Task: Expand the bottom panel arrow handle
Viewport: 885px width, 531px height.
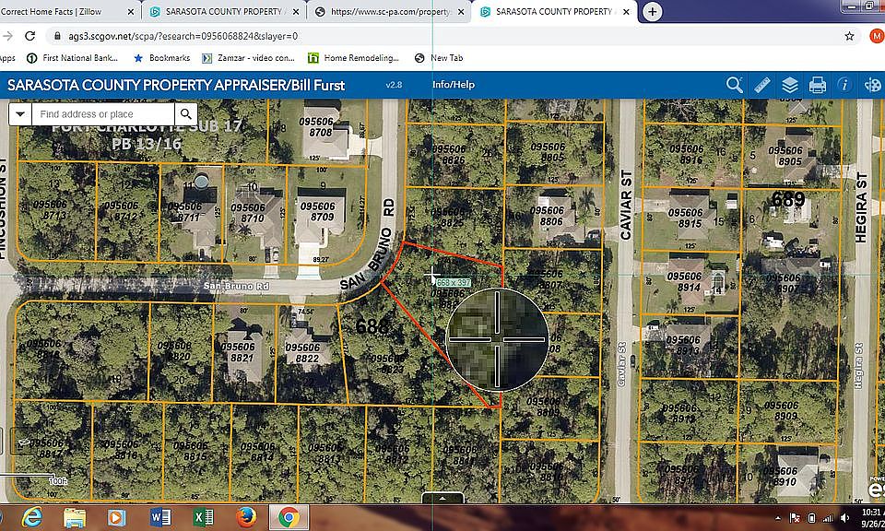Action: point(442,499)
